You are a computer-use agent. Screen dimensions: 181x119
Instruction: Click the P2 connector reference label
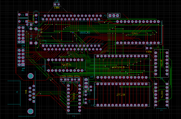pos(23,46)
